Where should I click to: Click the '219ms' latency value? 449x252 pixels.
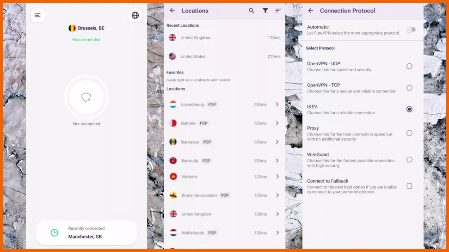274,56
